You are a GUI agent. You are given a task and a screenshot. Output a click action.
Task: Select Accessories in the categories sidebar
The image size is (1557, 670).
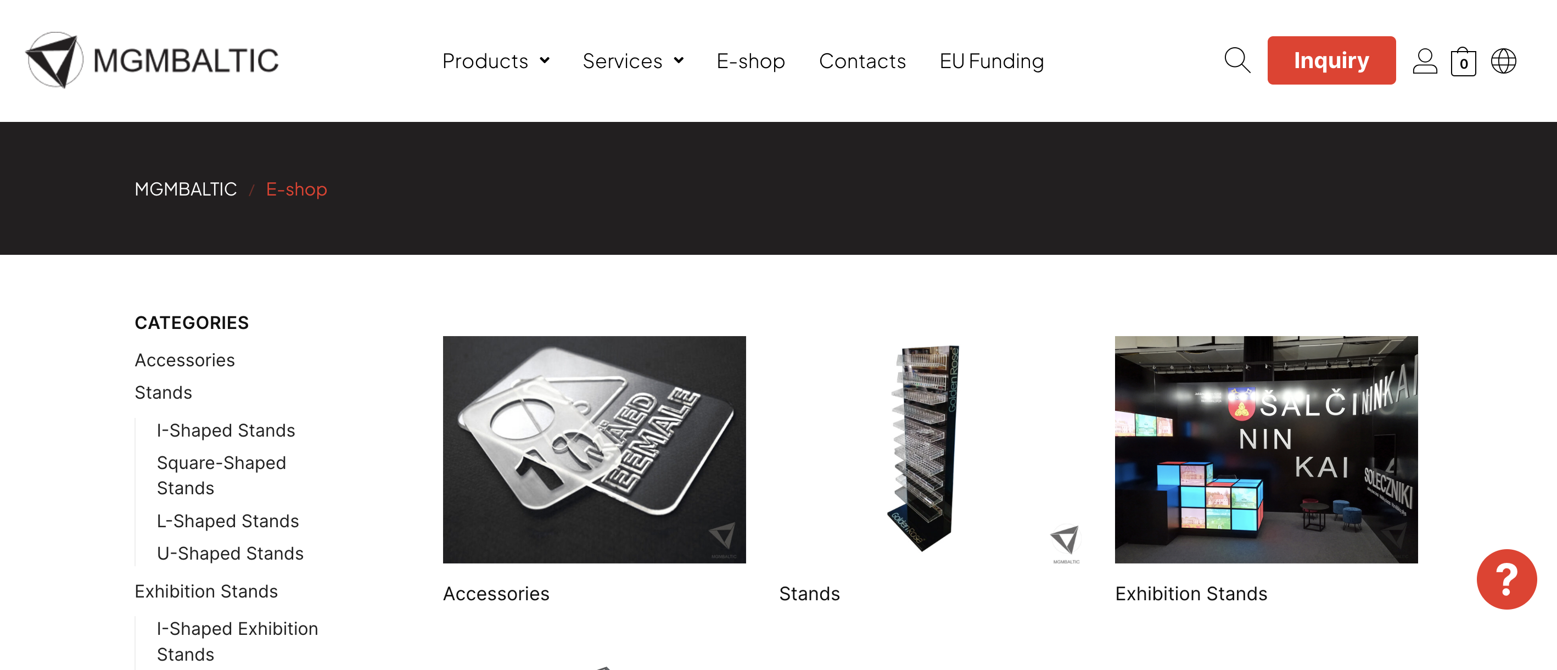tap(184, 360)
